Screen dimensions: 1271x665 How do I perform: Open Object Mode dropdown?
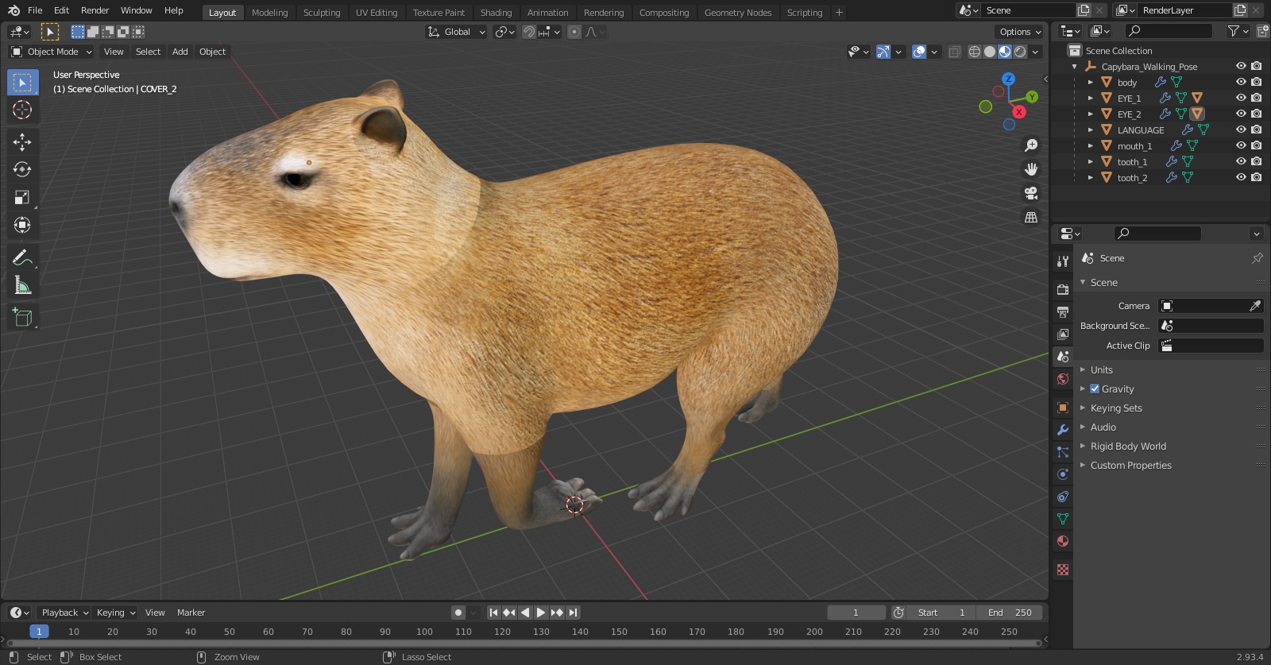tap(52, 52)
